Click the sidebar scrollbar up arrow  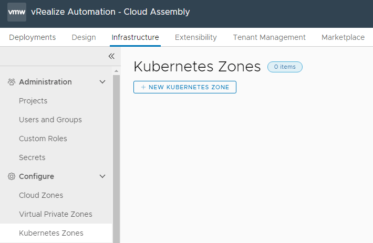(116, 71)
